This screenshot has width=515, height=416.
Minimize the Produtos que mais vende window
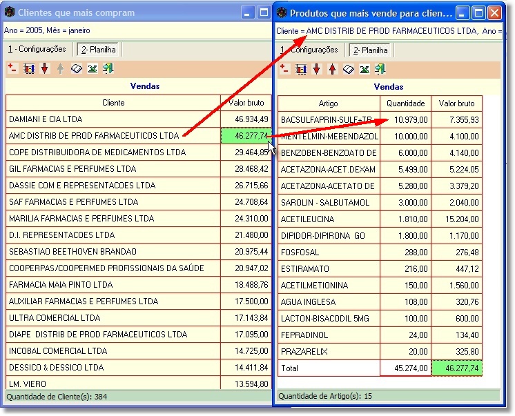pyautogui.click(x=462, y=13)
